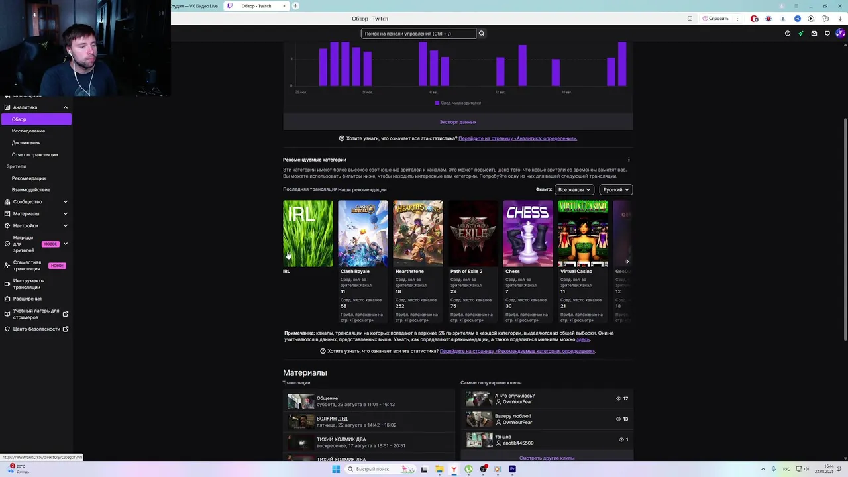Click the Материалы icon in sidebar
848x477 pixels.
7,213
